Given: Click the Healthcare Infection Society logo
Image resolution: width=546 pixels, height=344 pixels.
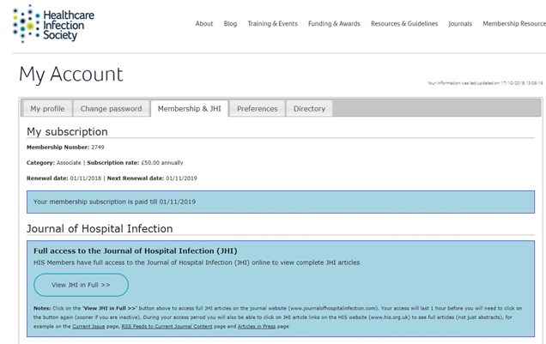Looking at the screenshot, I should 53,24.
